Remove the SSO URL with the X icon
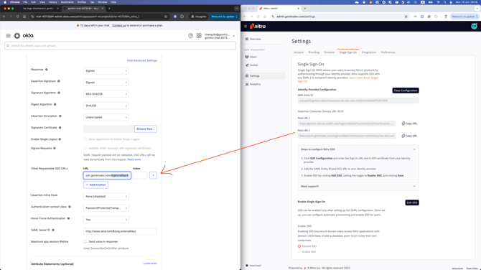This screenshot has width=481, height=270. click(153, 175)
